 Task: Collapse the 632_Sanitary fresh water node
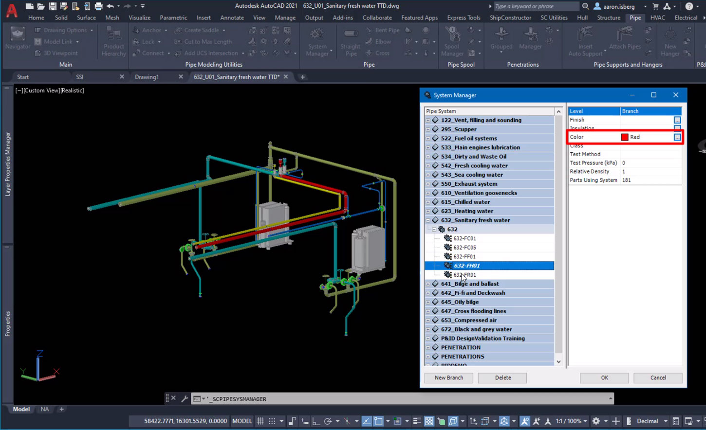428,220
